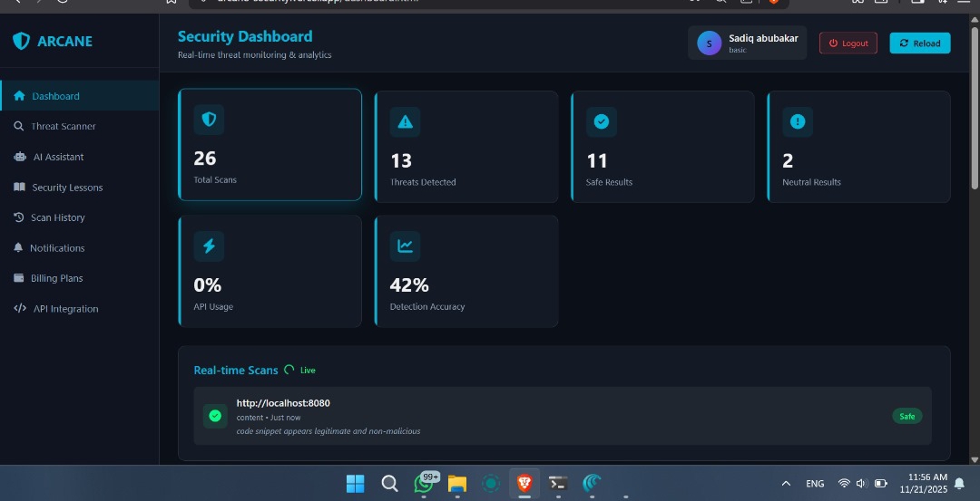Viewport: 980px width, 501px height.
Task: Click the Real-time Scans heading
Action: pyautogui.click(x=236, y=370)
